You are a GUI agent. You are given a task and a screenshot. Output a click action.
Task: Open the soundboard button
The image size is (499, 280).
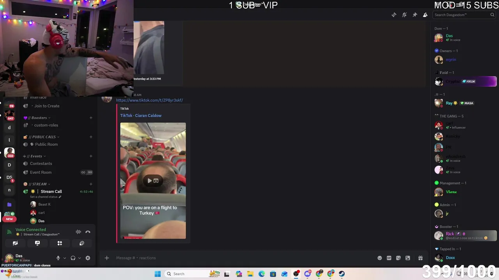point(82,243)
